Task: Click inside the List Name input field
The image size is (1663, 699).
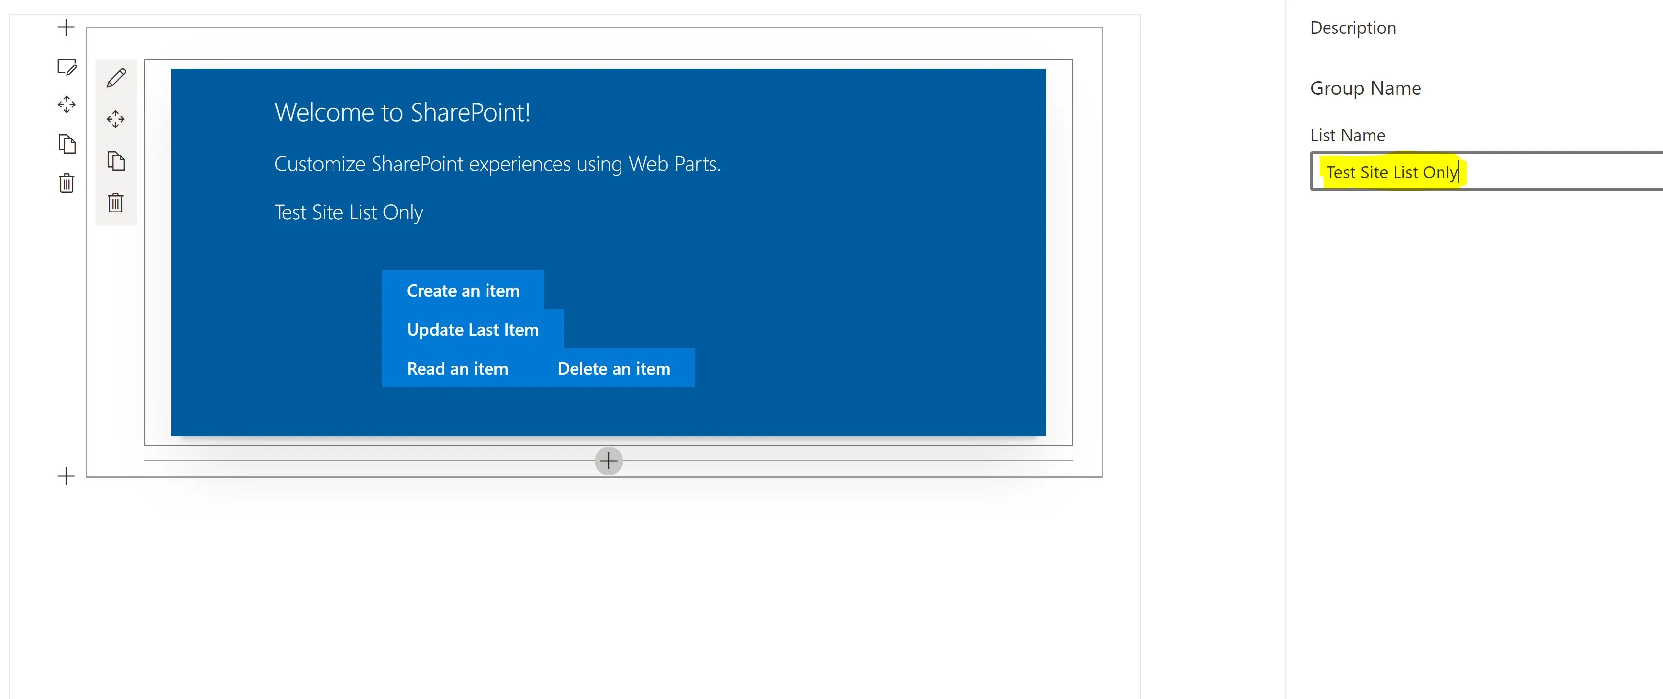Action: (x=1485, y=172)
